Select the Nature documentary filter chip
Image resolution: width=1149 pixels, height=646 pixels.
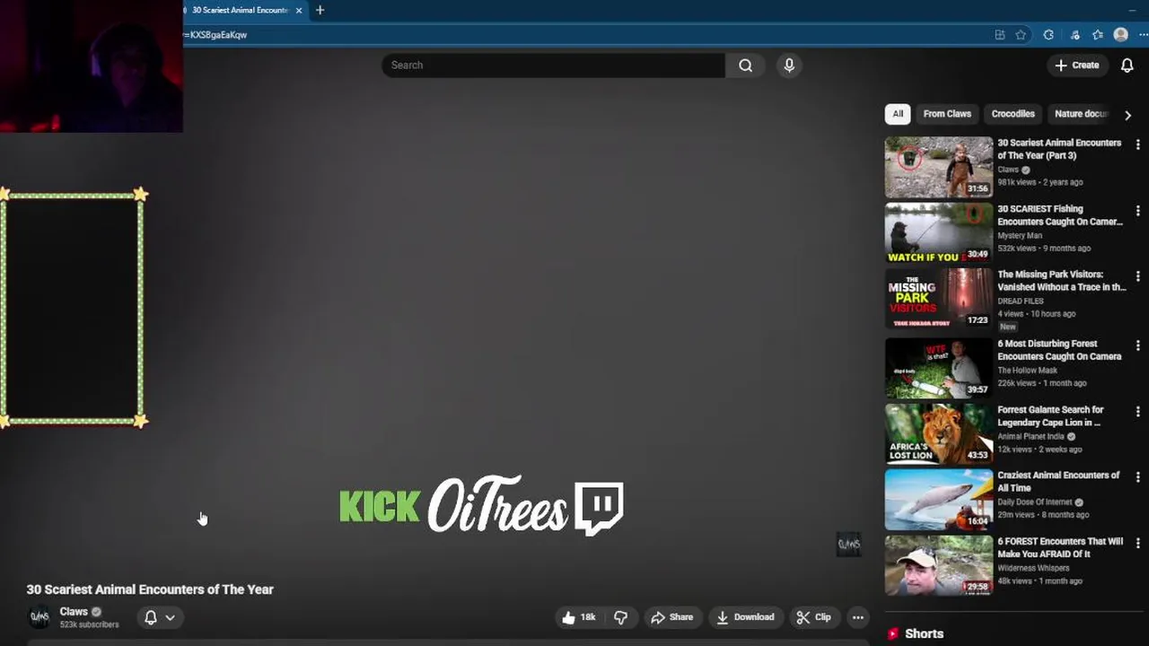pyautogui.click(x=1081, y=114)
